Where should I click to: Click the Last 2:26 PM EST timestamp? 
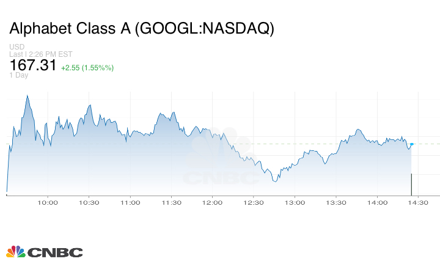[40, 54]
